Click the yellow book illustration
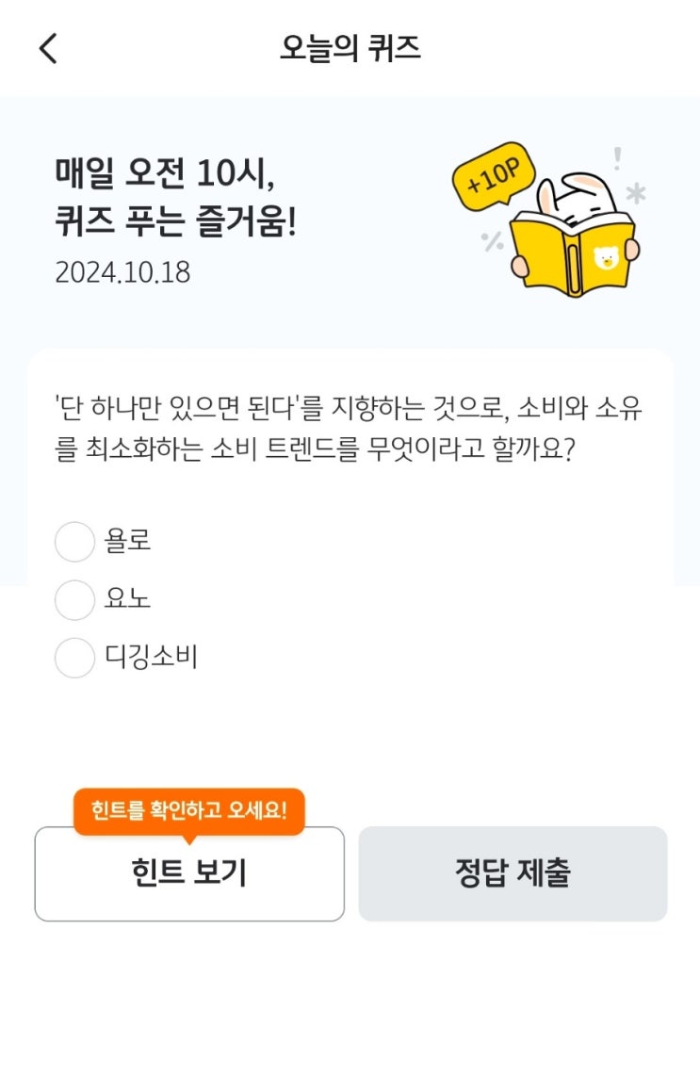 (570, 254)
